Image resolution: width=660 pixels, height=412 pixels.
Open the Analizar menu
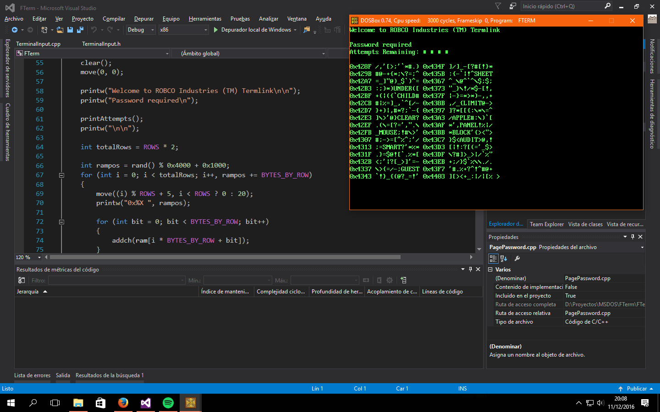tap(269, 19)
